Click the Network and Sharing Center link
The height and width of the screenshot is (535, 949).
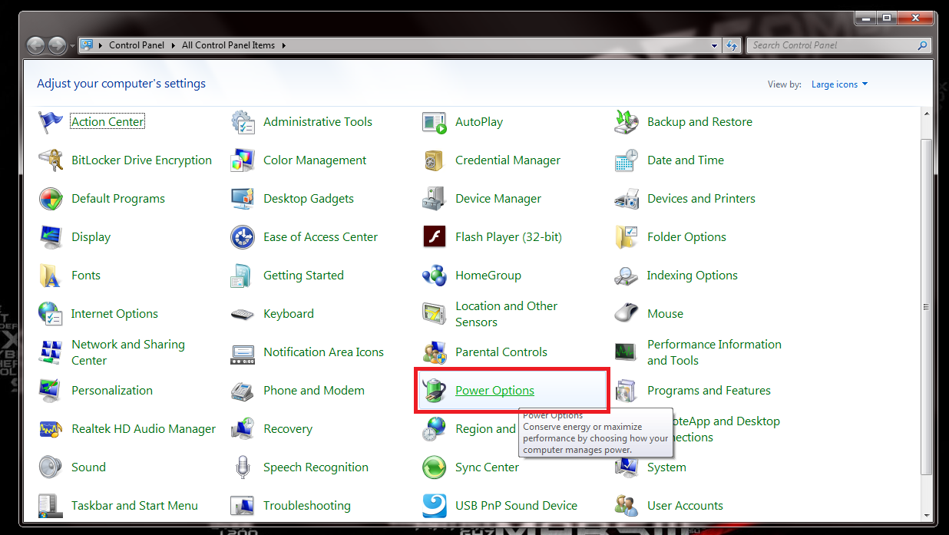pyautogui.click(x=128, y=352)
